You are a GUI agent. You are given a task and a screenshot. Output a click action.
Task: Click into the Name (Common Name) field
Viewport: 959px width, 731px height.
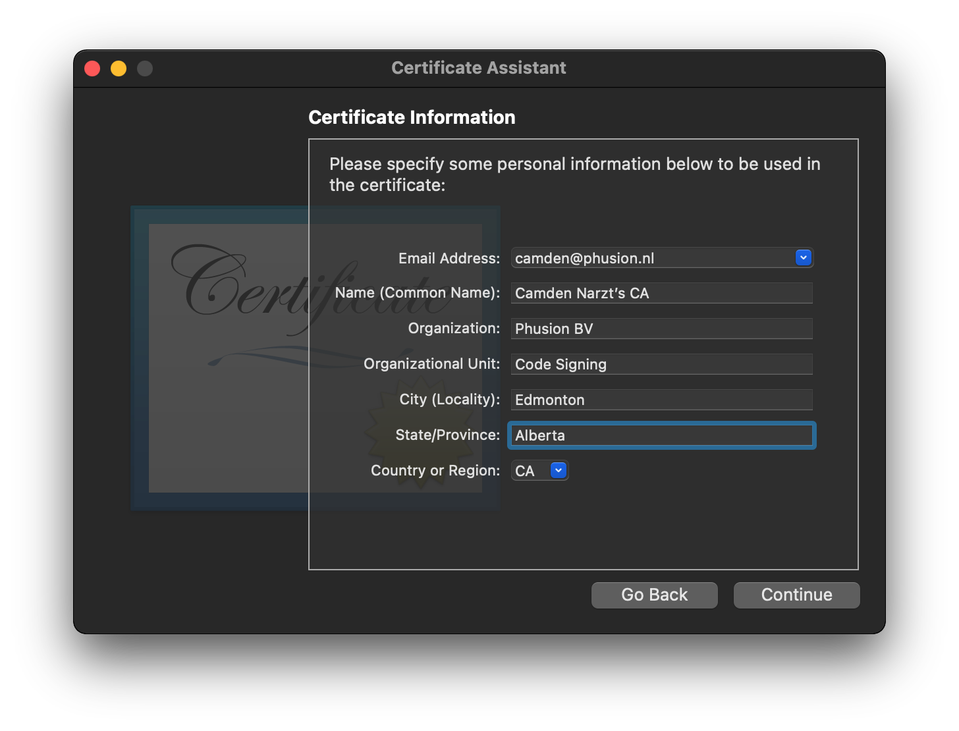661,294
